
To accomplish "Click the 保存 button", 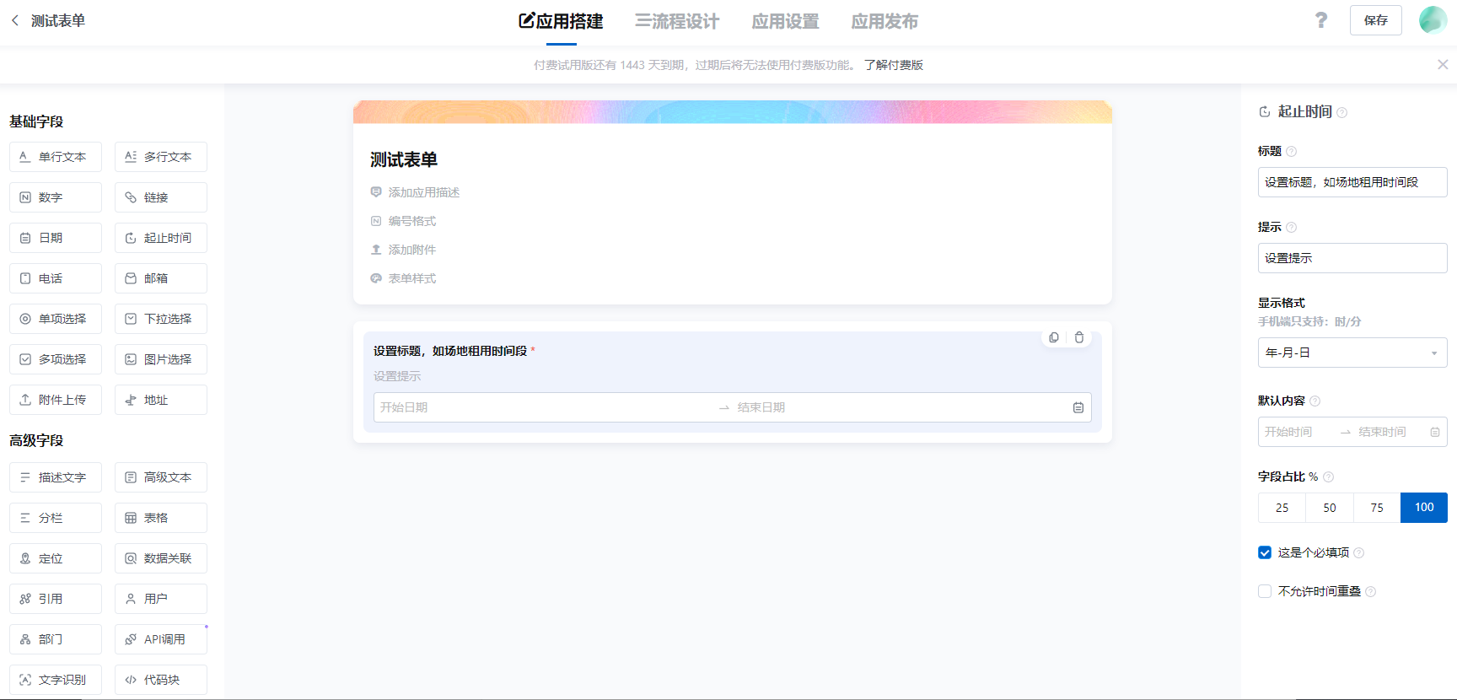I will 1376,20.
